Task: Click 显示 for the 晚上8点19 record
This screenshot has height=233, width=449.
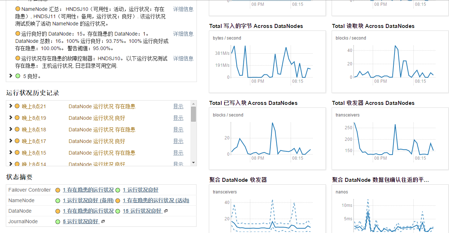Action: pyautogui.click(x=178, y=118)
